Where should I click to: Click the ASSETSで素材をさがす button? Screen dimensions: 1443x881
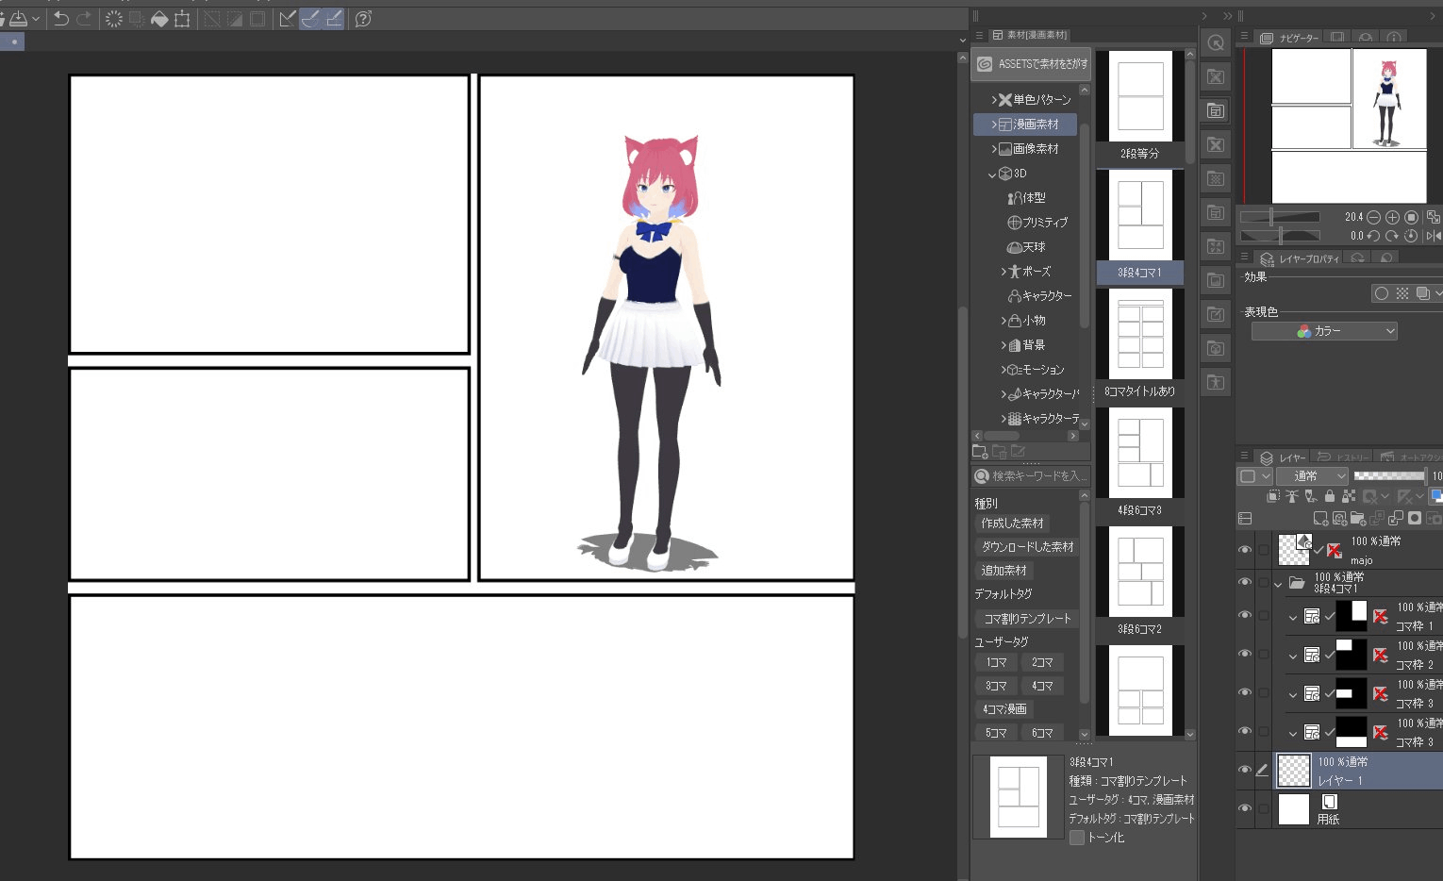[x=1032, y=64]
